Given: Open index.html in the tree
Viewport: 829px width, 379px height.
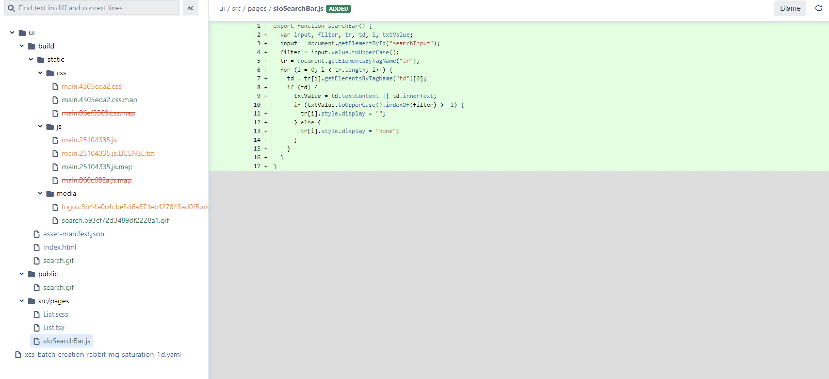Looking at the screenshot, I should point(60,247).
